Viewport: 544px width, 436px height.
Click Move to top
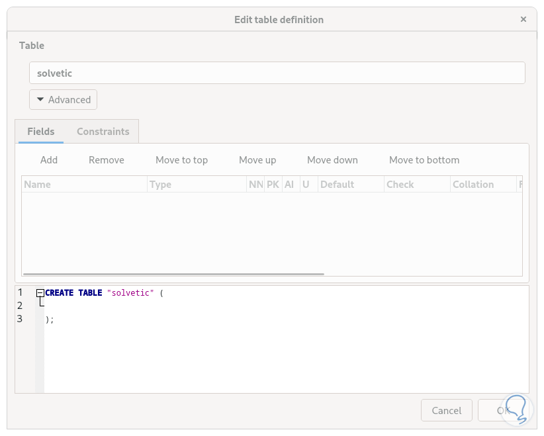point(181,160)
